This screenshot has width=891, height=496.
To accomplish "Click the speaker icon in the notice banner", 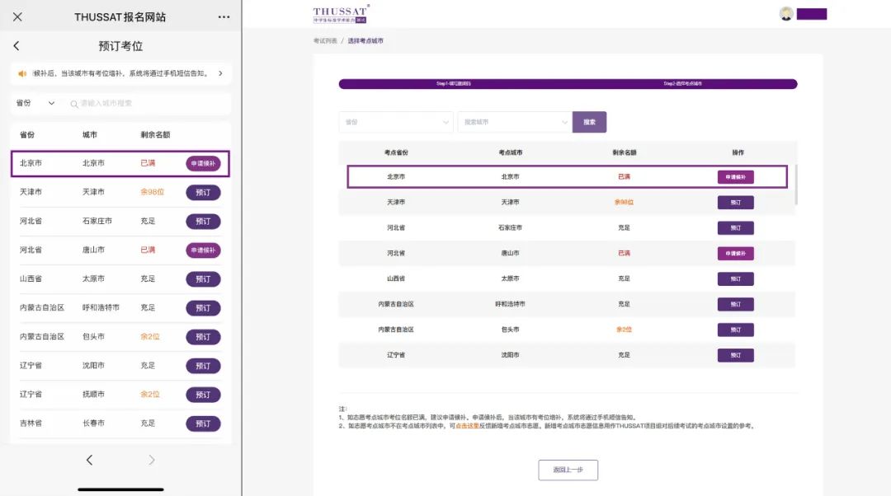I will 23,73.
